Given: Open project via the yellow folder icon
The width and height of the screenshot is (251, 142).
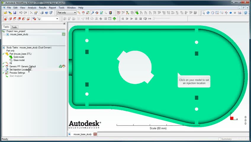Looking at the screenshot, I should point(6,13).
